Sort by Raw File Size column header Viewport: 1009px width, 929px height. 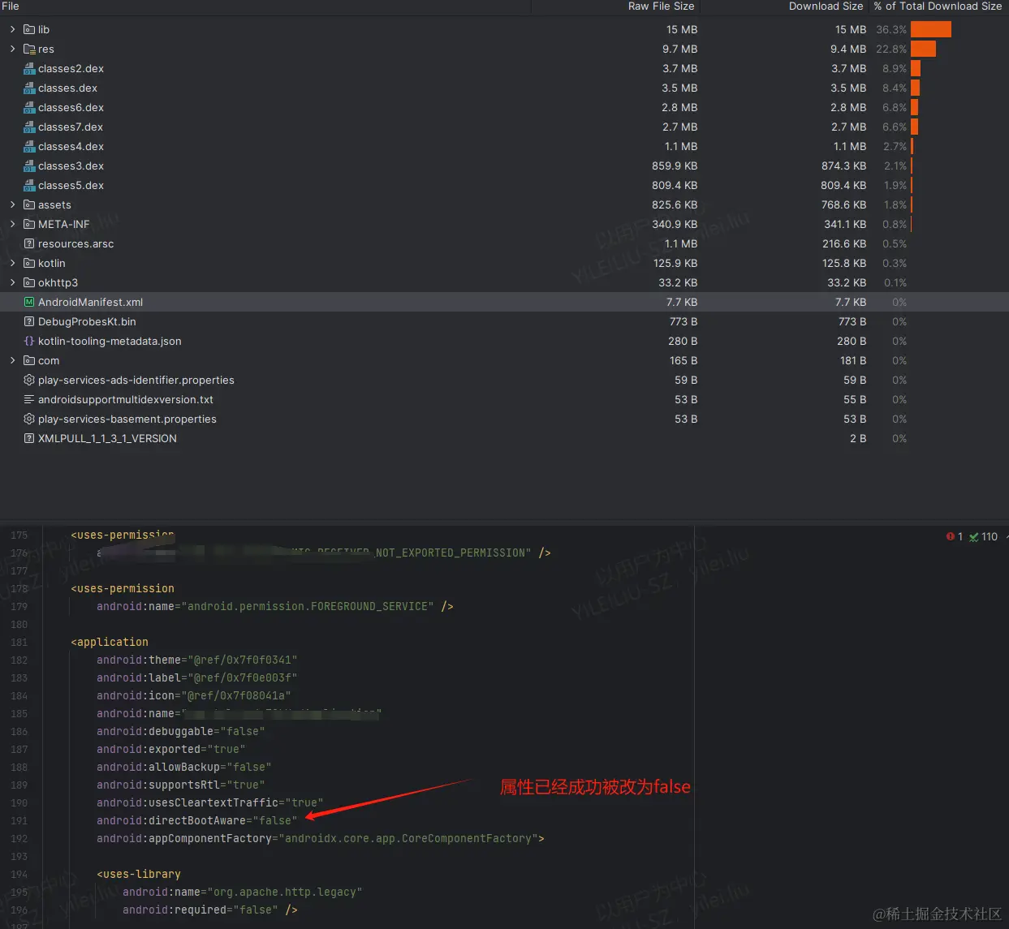click(x=661, y=6)
